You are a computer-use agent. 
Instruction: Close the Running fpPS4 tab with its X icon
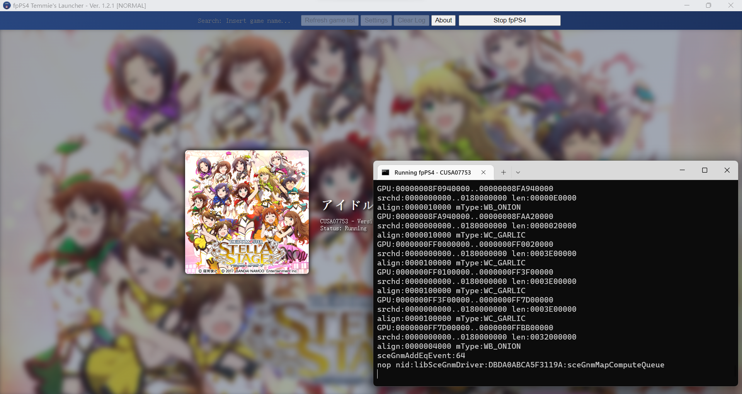click(483, 172)
